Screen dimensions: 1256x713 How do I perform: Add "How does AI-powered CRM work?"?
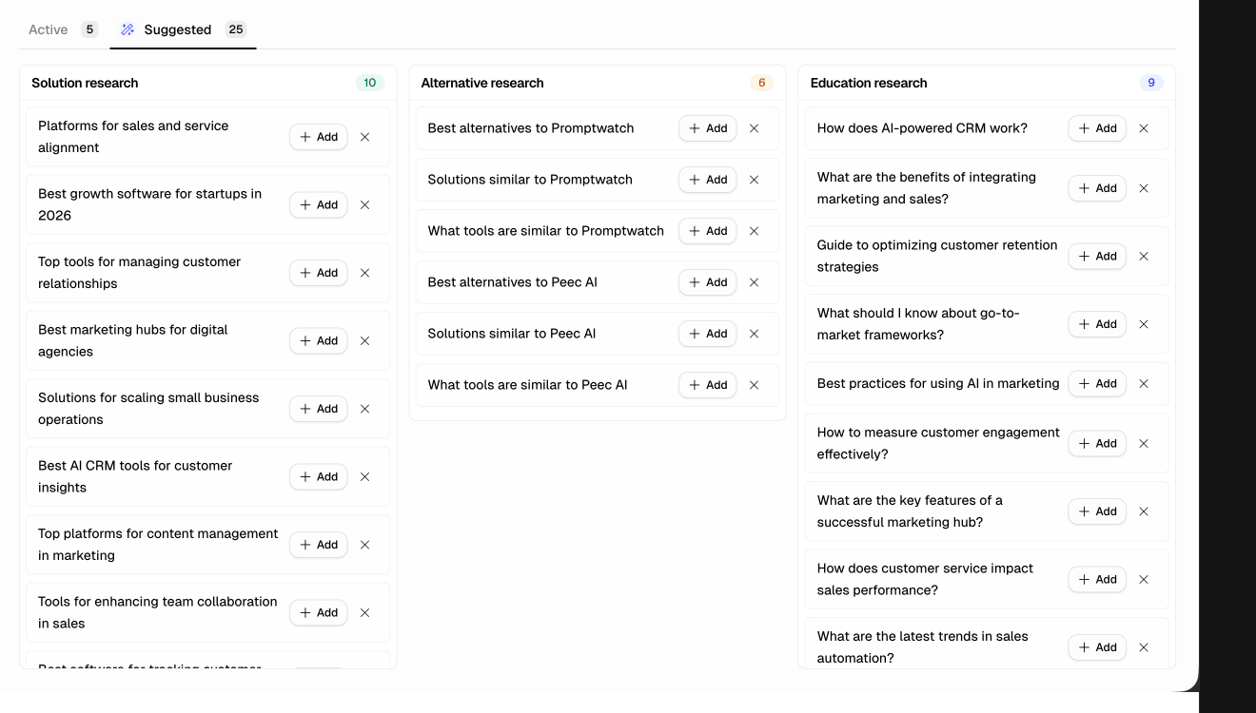pos(1096,127)
